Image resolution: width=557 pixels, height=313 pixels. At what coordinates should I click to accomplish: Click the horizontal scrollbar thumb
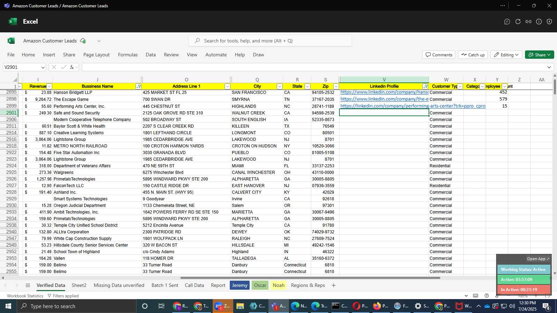coord(310,278)
